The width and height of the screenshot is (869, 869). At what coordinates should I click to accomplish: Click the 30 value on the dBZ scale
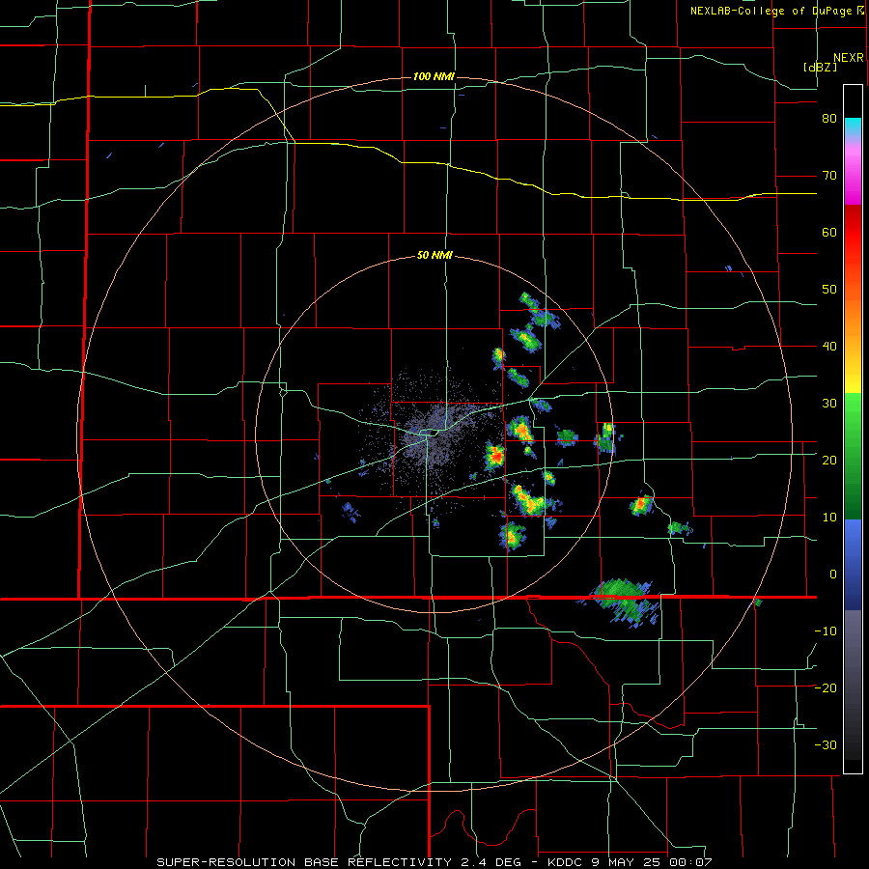(x=829, y=403)
